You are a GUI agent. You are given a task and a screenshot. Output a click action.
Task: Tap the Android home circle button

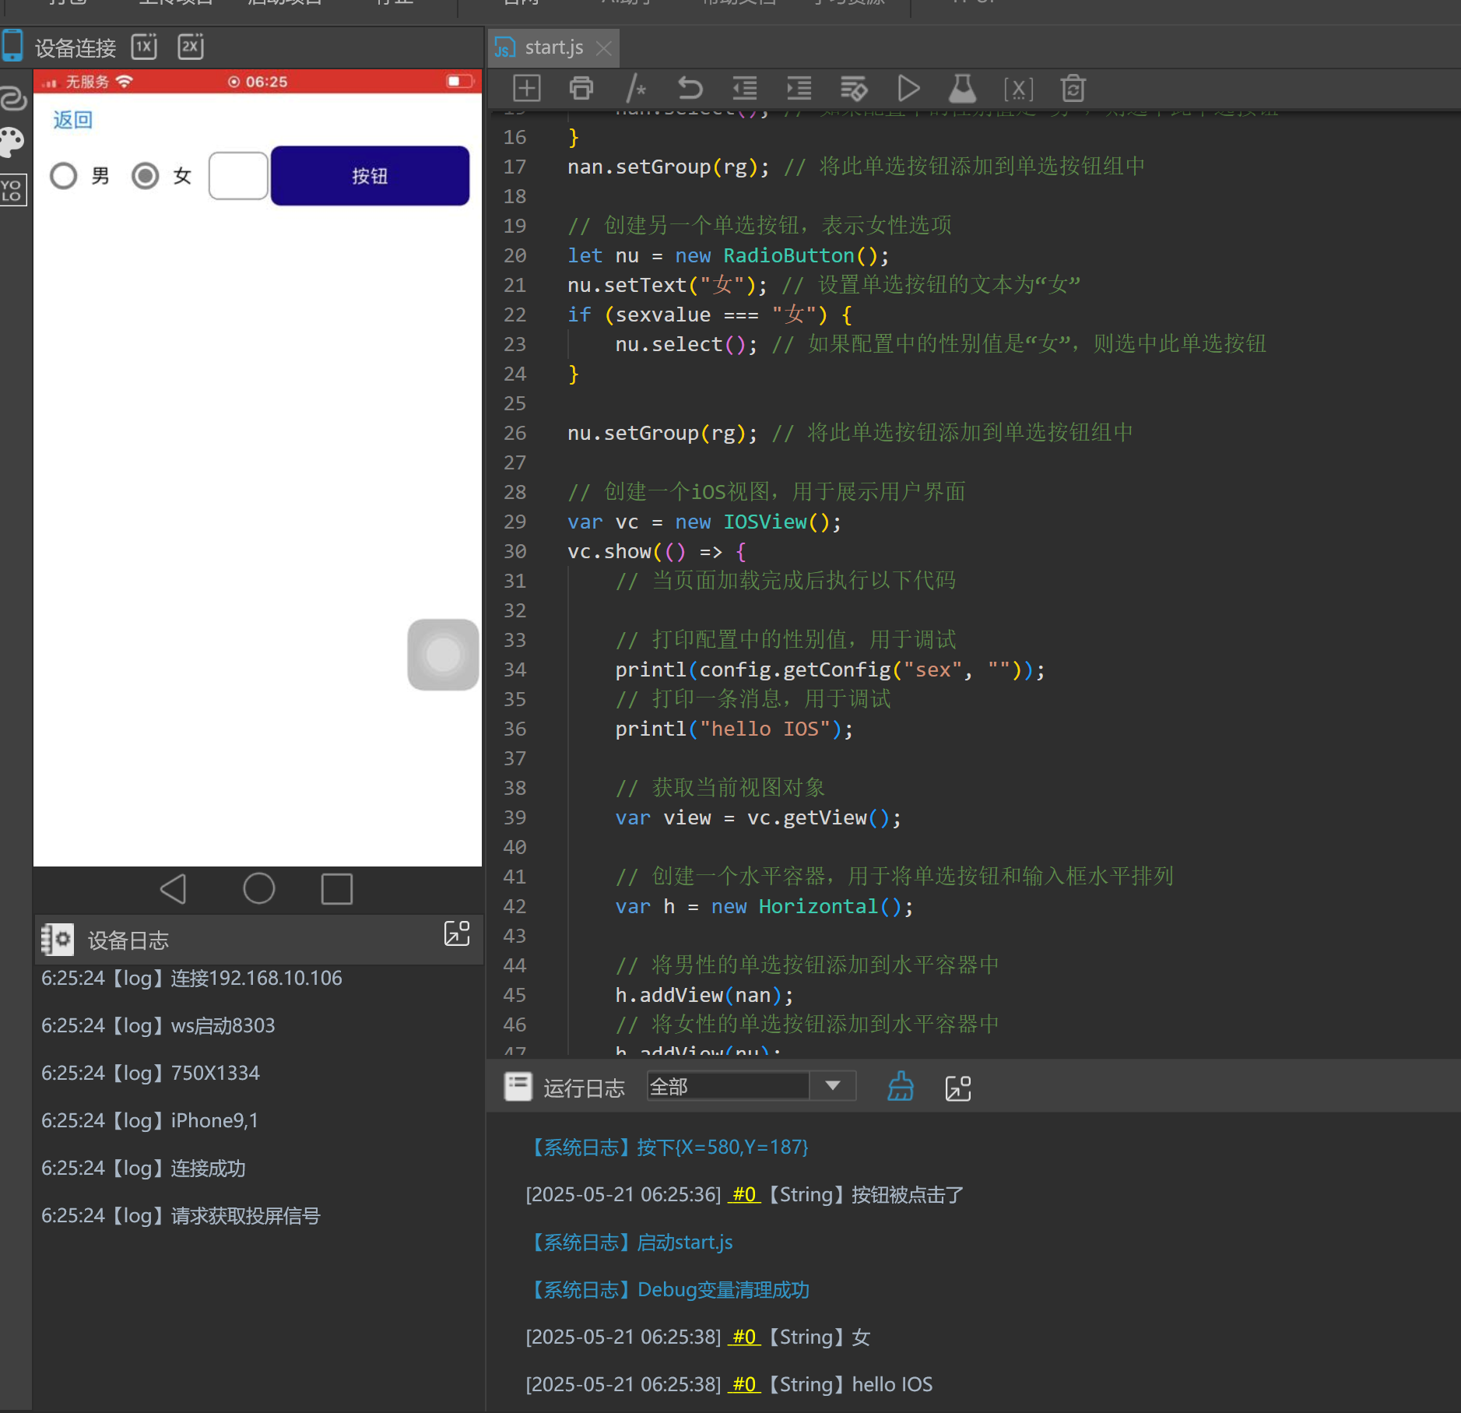(259, 888)
